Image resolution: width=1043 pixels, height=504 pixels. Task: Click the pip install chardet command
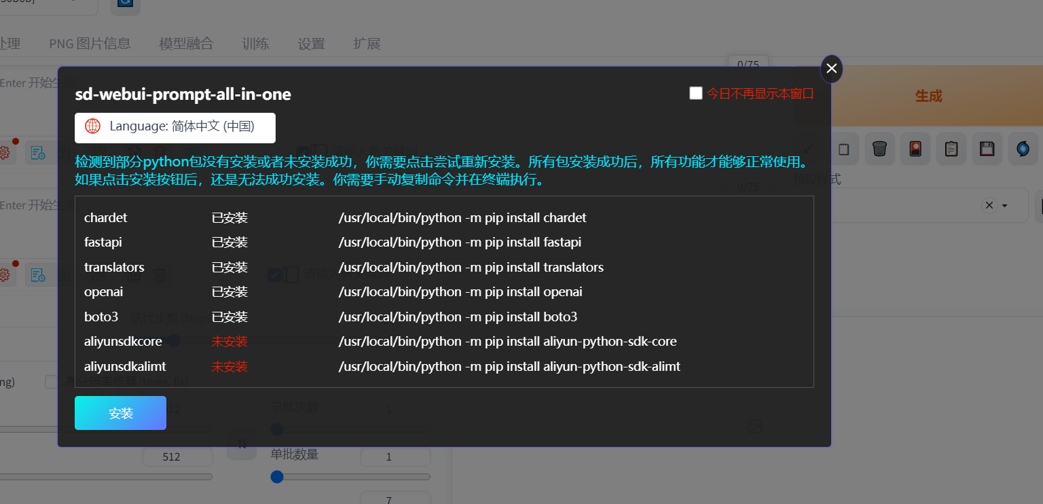pos(462,218)
